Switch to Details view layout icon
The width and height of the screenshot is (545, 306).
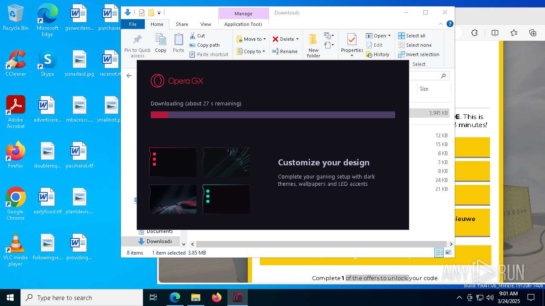(x=439, y=253)
